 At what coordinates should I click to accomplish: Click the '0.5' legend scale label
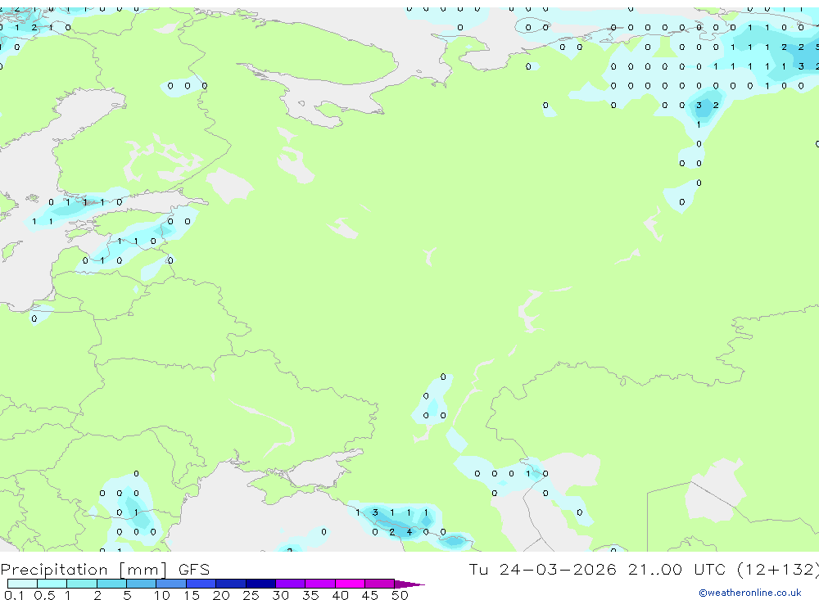(x=44, y=595)
